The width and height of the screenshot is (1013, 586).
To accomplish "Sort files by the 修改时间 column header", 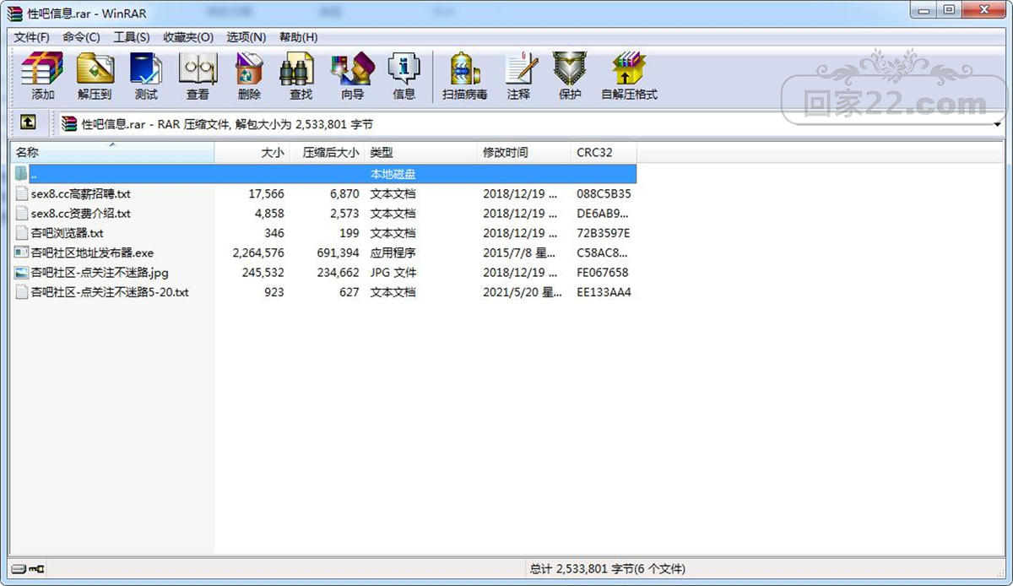I will pos(524,153).
